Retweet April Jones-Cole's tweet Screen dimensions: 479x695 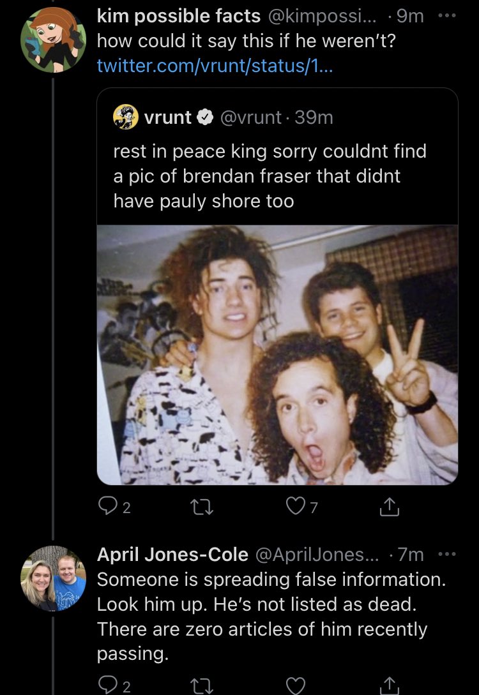click(202, 685)
